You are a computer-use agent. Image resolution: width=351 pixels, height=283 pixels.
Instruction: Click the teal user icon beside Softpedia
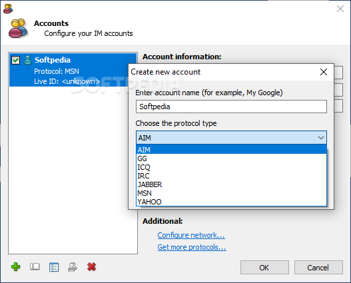click(x=27, y=60)
